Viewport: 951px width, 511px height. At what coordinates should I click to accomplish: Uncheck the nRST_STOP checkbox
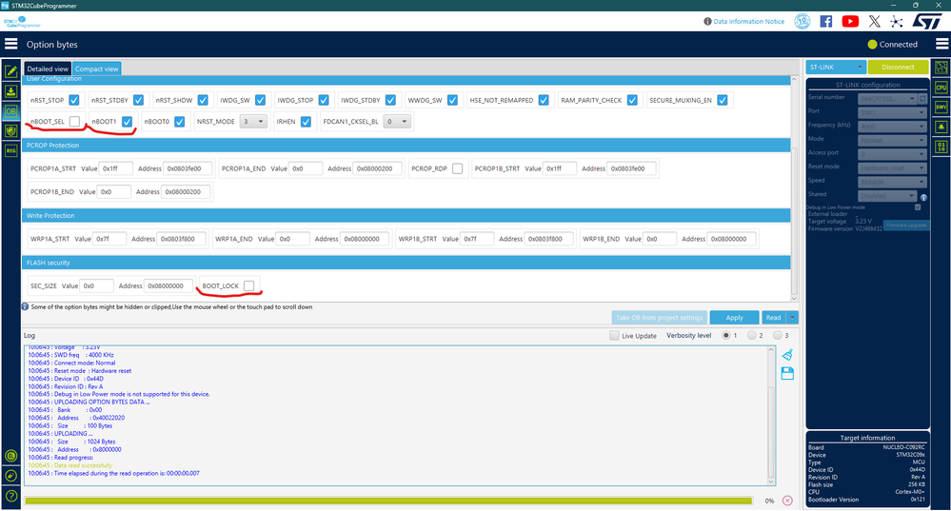[74, 100]
